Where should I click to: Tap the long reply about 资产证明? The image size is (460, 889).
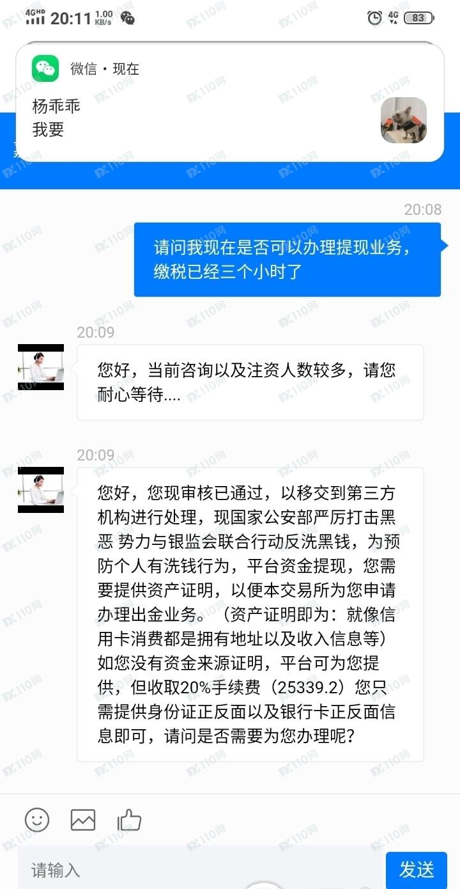point(250,615)
